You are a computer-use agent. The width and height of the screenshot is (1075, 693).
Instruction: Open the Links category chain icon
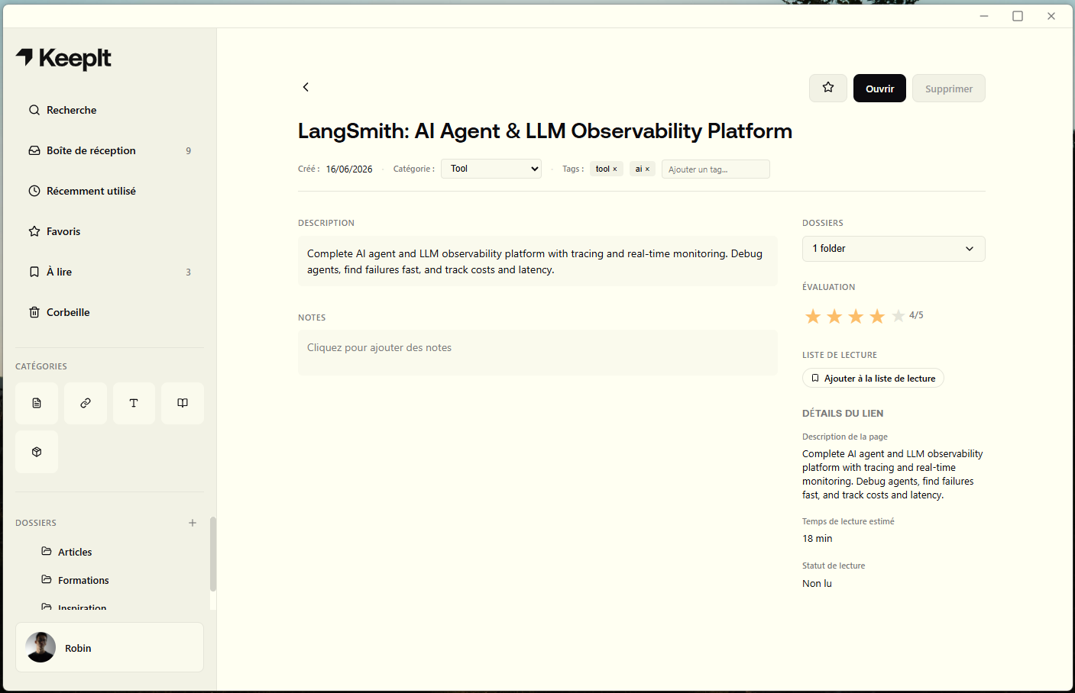tap(86, 403)
